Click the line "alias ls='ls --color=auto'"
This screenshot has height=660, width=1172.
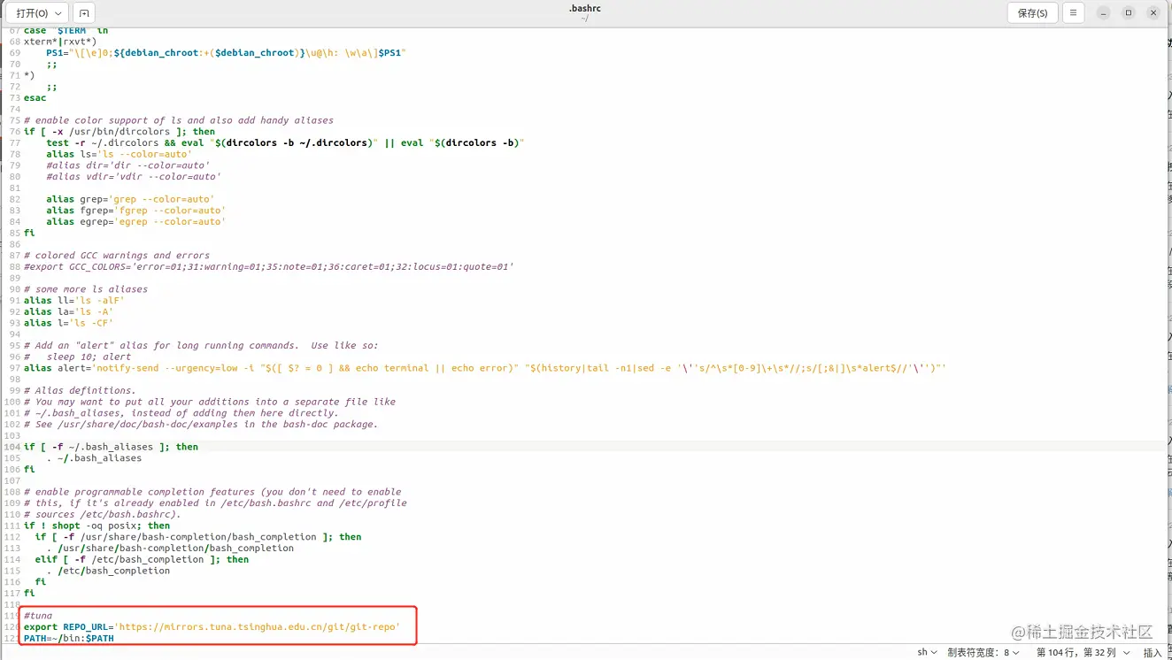tap(119, 154)
